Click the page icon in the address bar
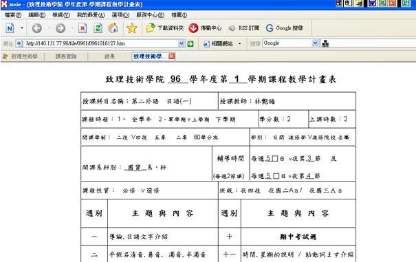Screen dimensions: 416x262 tap(20, 43)
